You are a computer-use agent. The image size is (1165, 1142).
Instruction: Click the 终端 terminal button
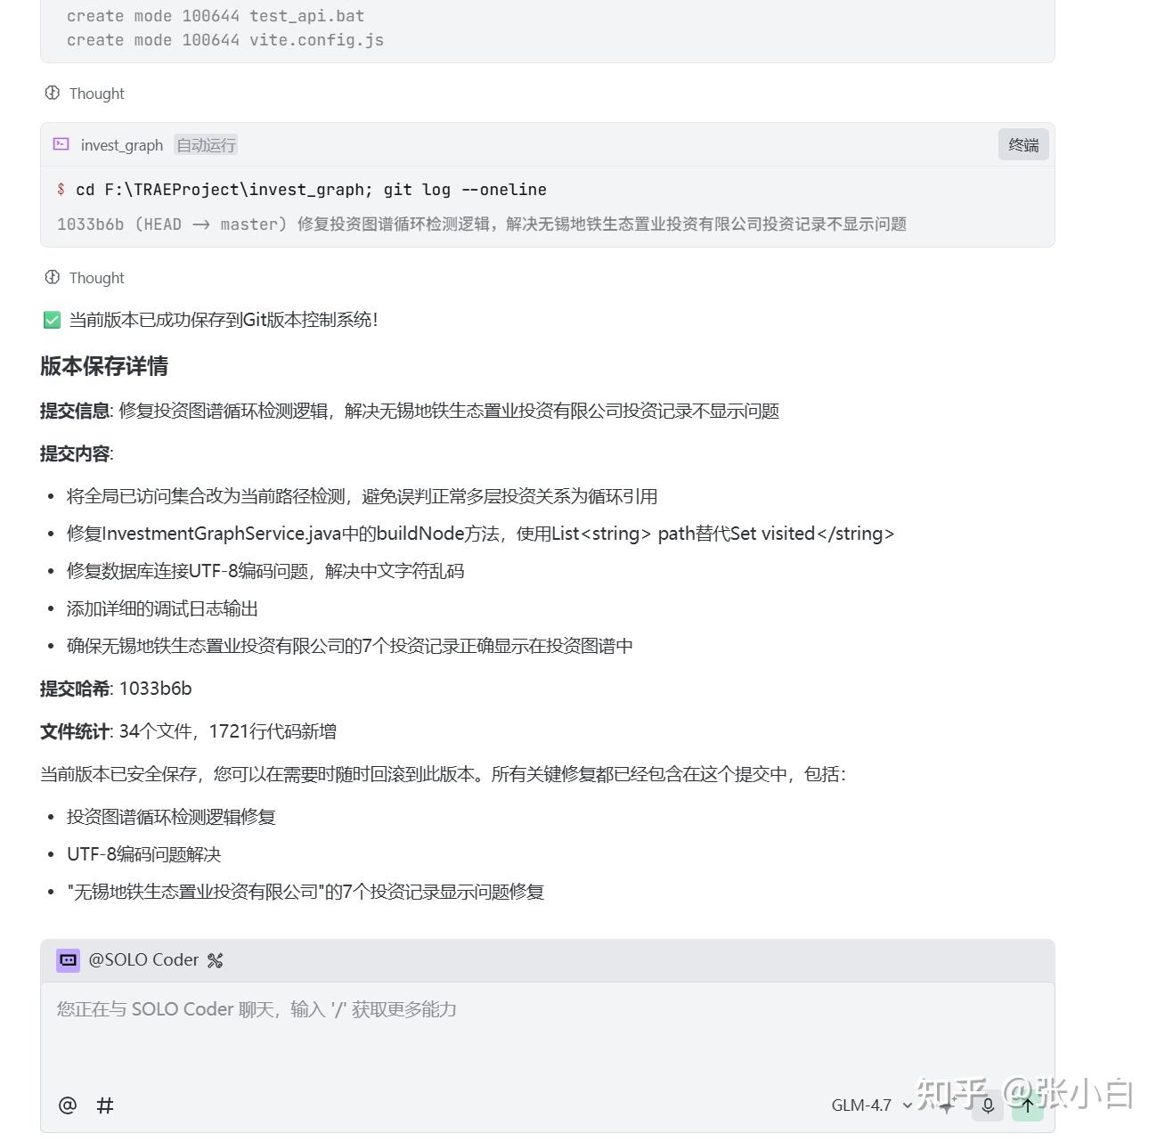point(1023,145)
